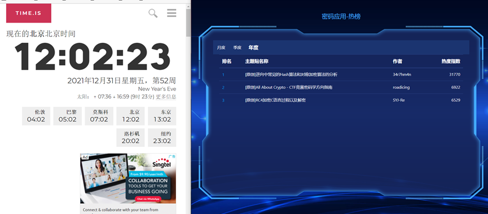Click the 作者 column header
This screenshot has width=488, height=214.
point(397,61)
